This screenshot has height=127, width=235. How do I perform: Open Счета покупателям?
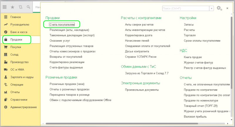coord(62,25)
